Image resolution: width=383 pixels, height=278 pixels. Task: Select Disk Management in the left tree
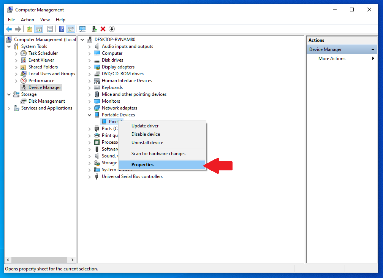pos(46,101)
